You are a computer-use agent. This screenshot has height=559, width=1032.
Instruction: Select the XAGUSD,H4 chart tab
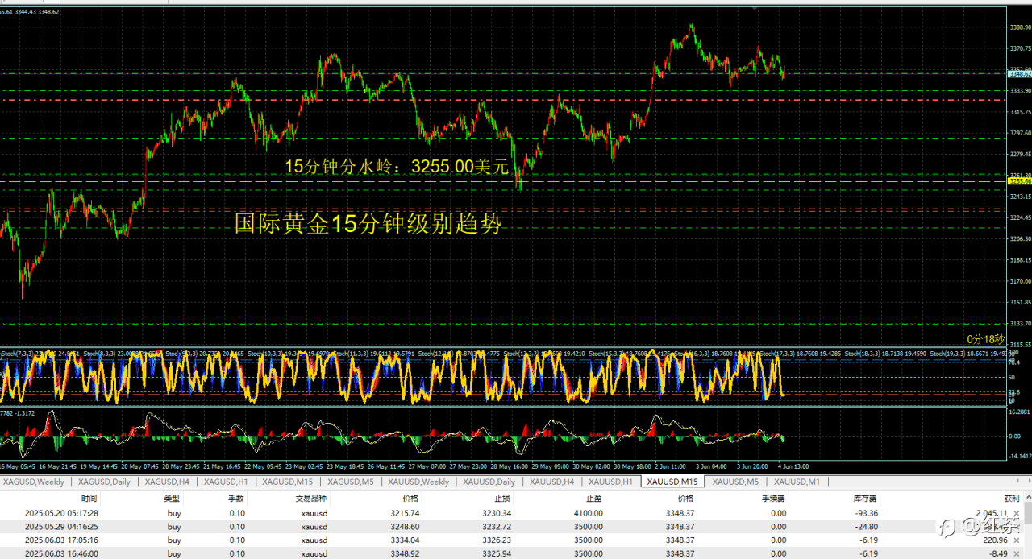click(x=168, y=482)
